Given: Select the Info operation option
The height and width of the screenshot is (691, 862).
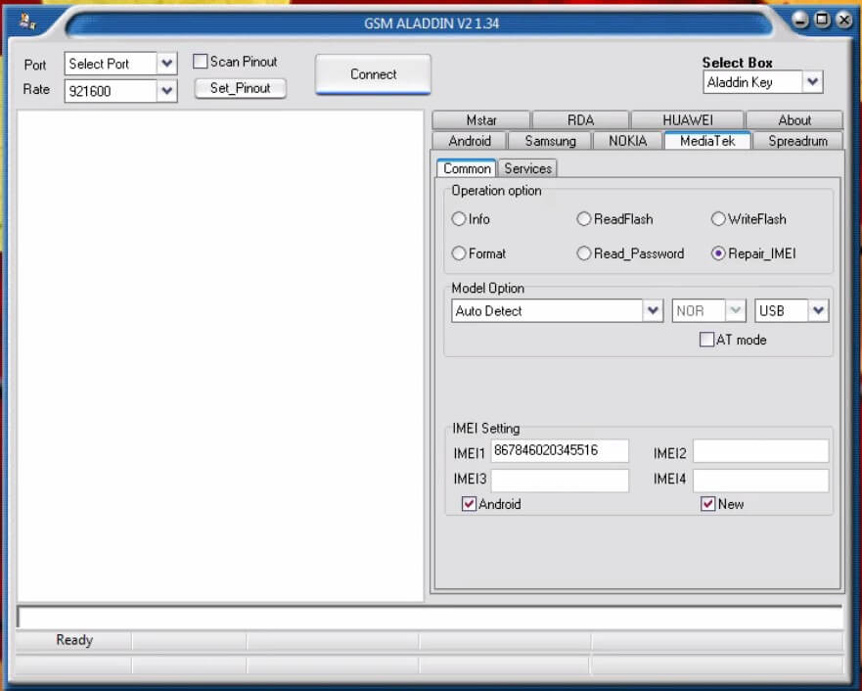Looking at the screenshot, I should click(x=459, y=219).
